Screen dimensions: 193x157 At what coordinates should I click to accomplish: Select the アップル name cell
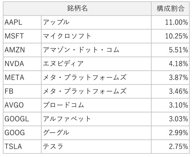coord(96,22)
